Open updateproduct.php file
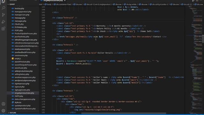This screenshot has height=115, width=204. tap(23, 105)
